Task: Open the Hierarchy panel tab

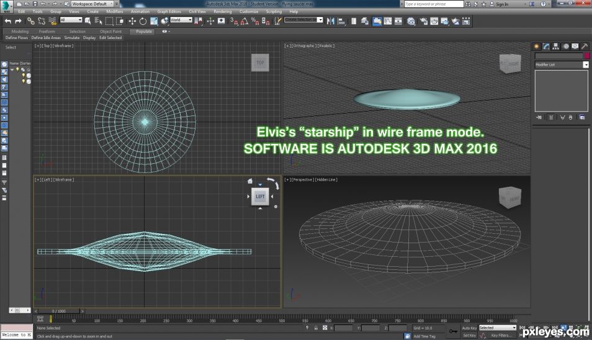Action: click(x=556, y=46)
